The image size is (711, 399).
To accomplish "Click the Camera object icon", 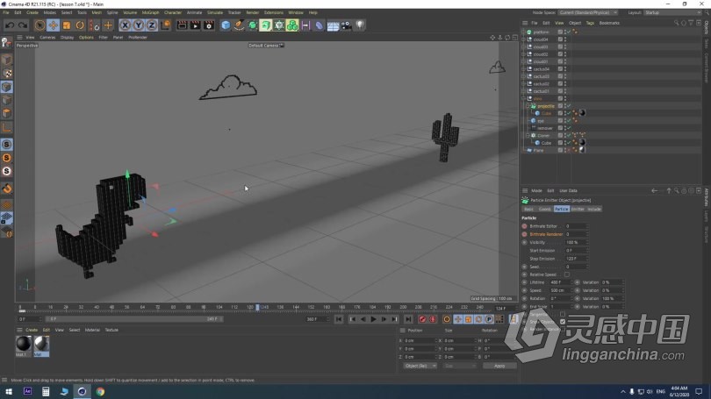I will click(347, 25).
